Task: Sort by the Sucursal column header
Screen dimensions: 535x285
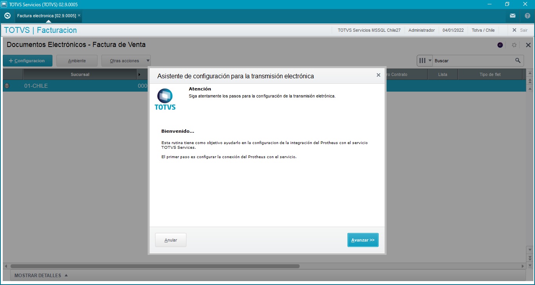Action: [x=80, y=74]
